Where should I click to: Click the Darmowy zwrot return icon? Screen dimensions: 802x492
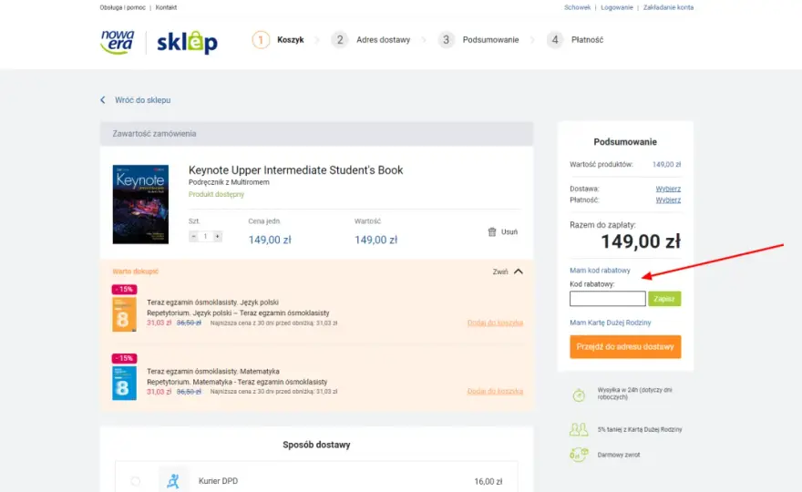click(x=579, y=454)
